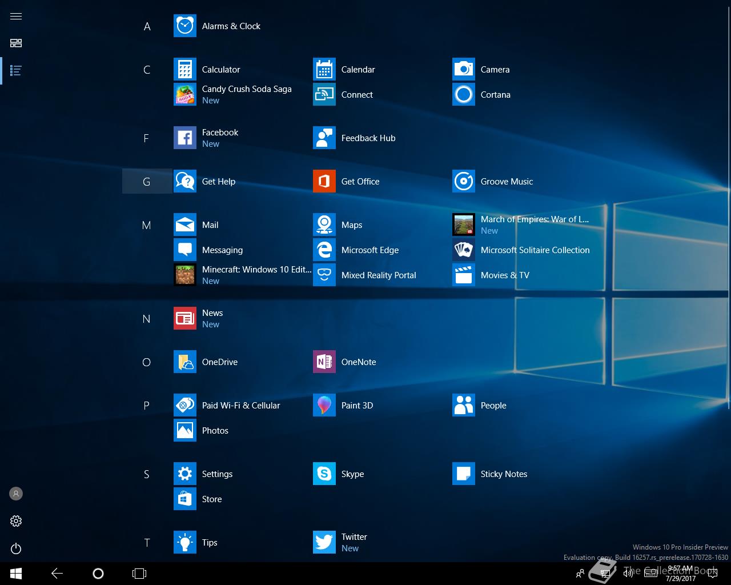This screenshot has width=731, height=585.
Task: Jump via the letter S header
Action: pyautogui.click(x=147, y=474)
